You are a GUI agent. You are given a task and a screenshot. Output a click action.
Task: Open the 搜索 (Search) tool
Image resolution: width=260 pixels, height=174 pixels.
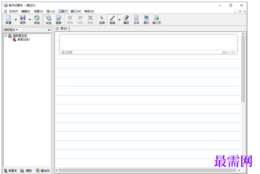click(x=59, y=20)
